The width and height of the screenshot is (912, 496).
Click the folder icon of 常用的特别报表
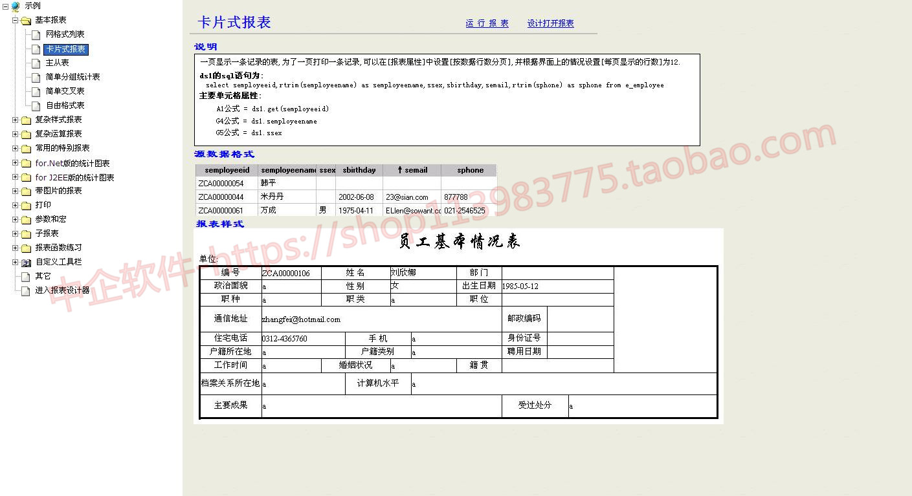[26, 148]
